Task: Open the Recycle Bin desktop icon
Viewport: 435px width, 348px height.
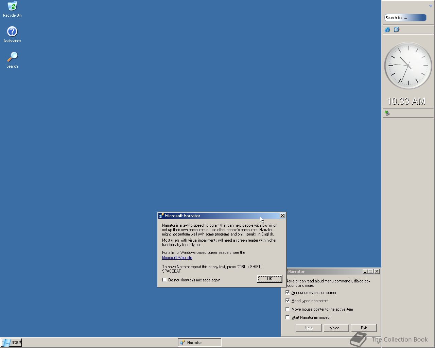Action: tap(12, 9)
